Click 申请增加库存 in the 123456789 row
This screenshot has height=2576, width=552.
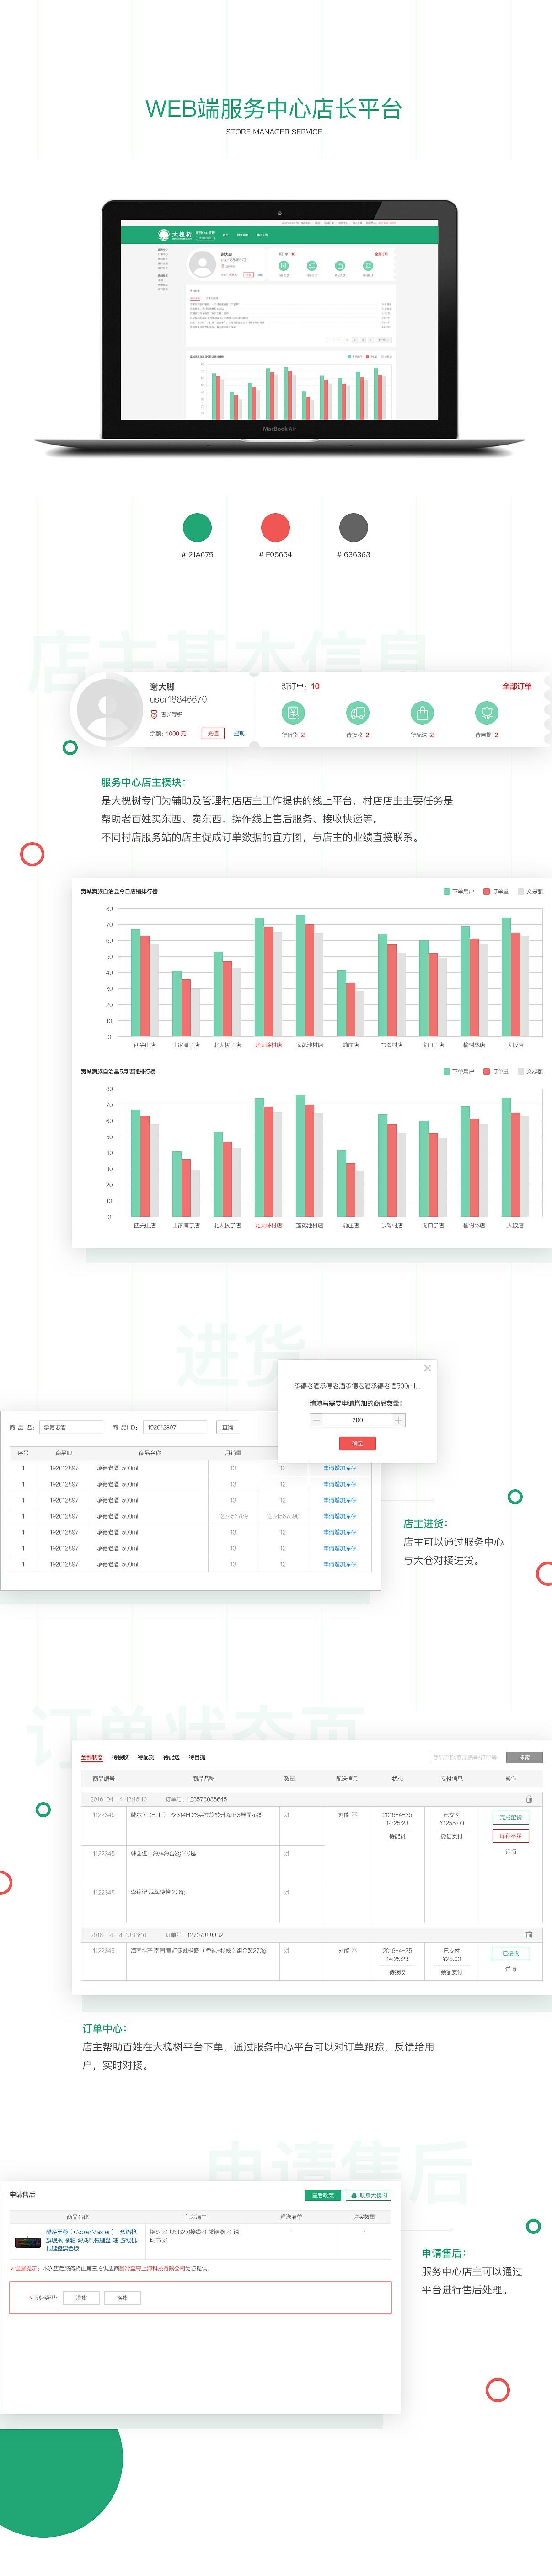(339, 1516)
